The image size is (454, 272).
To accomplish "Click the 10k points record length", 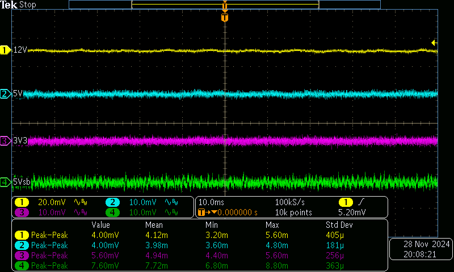I will 293,212.
